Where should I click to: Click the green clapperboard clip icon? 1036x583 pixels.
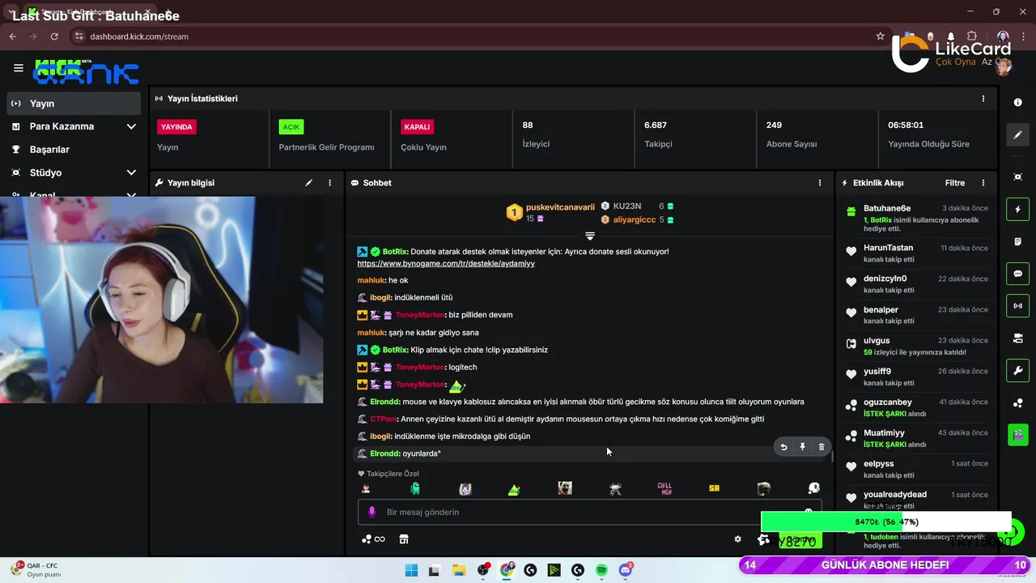pos(1018,435)
